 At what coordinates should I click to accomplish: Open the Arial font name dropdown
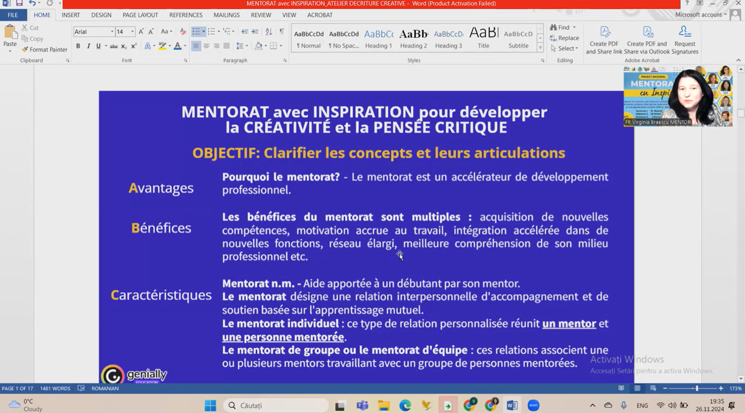(x=112, y=32)
